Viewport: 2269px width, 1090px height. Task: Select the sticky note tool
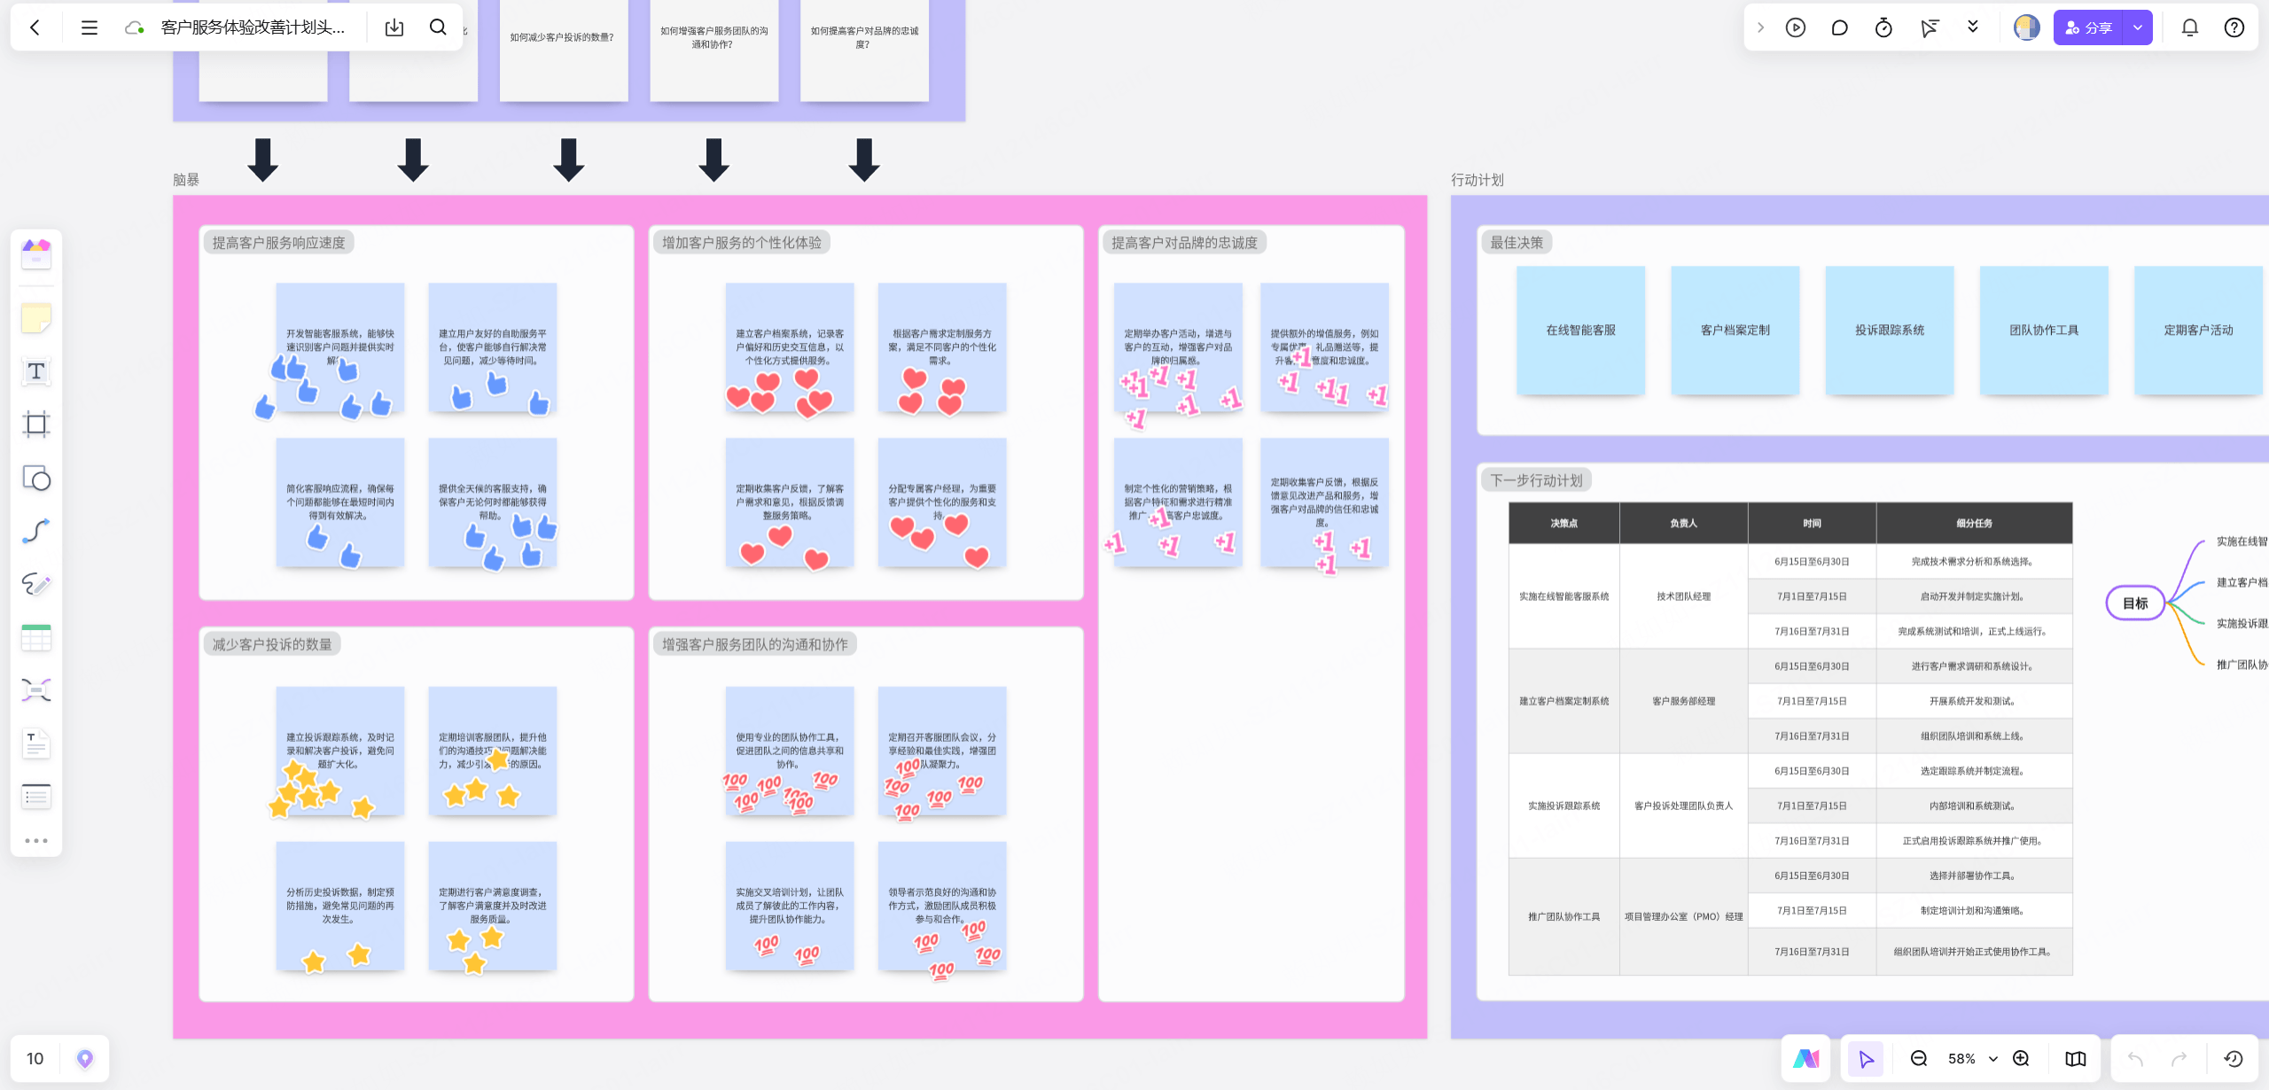(x=36, y=318)
